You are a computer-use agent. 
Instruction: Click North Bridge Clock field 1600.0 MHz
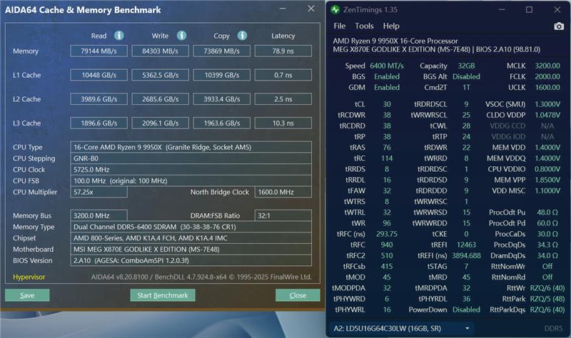coord(283,192)
